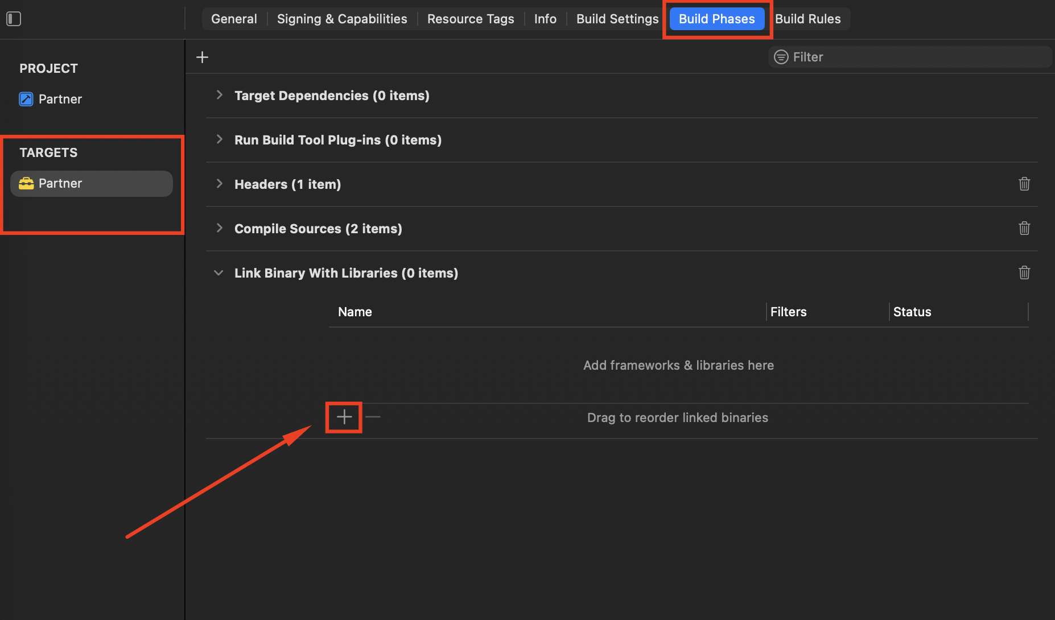Viewport: 1055px width, 620px height.
Task: Click 'Link Binary With Libraries (0 items)' title
Action: (x=346, y=273)
